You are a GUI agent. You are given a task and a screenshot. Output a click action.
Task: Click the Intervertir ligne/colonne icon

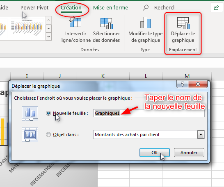75,22
